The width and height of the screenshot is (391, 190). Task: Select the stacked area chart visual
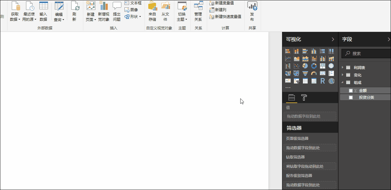click(305, 58)
